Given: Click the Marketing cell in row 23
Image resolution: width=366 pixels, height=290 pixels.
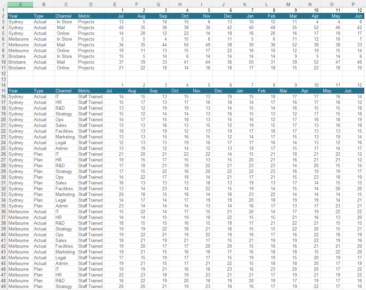Looking at the screenshot, I should (66, 137).
